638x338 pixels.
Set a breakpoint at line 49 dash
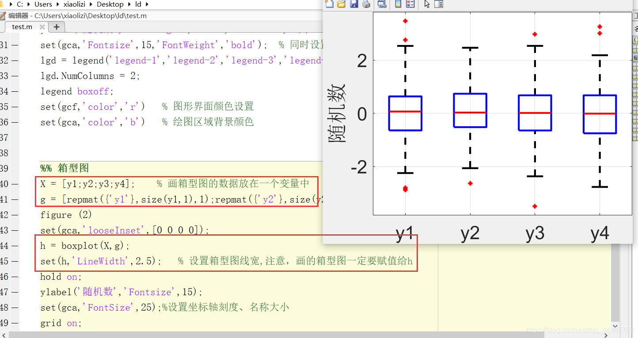15,323
